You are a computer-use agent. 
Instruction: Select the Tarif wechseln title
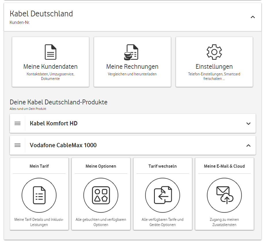163,166
